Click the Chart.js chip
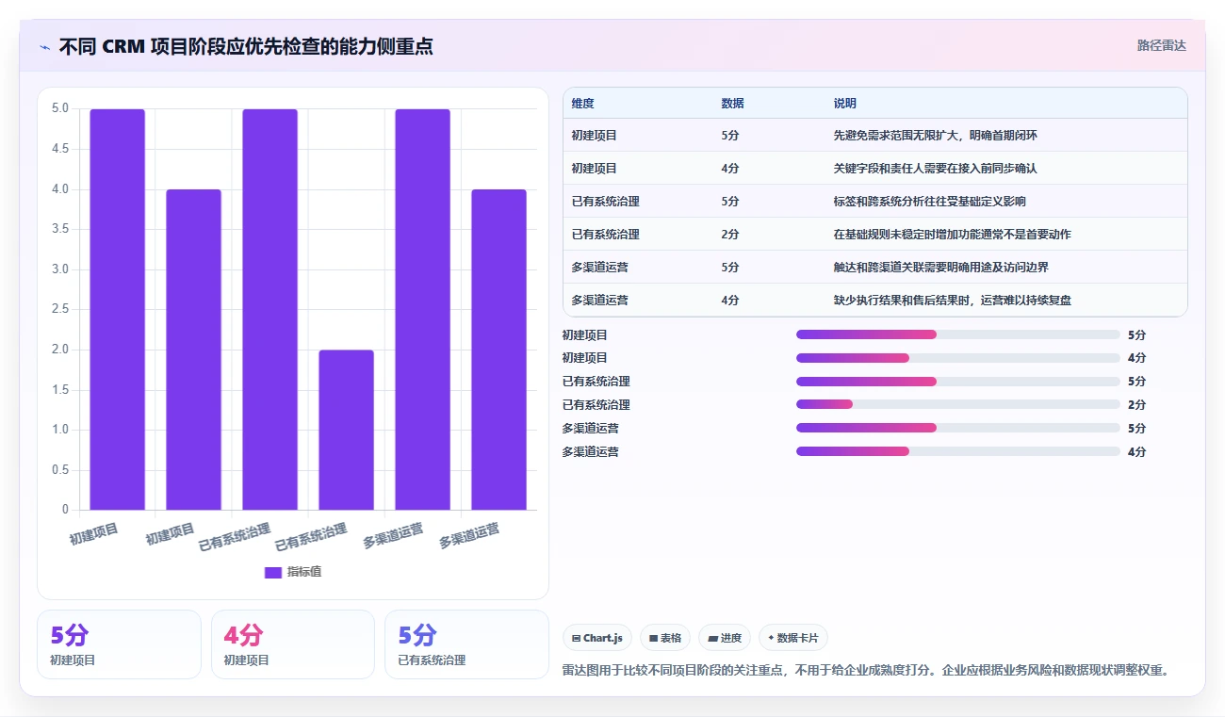Screen dimensions: 1225x717 597,638
